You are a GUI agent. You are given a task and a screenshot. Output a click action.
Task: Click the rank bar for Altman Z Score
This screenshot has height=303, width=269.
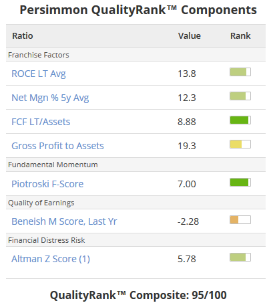pyautogui.click(x=240, y=258)
